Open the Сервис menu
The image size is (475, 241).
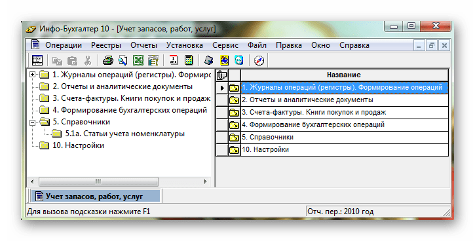coord(225,45)
